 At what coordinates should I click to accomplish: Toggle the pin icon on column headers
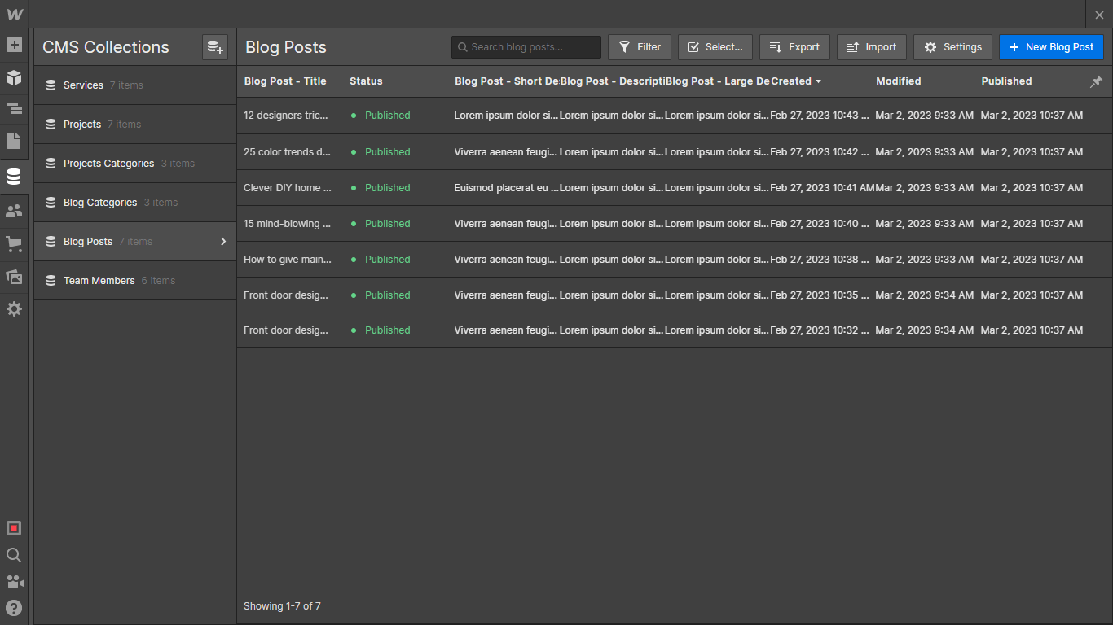[1096, 81]
